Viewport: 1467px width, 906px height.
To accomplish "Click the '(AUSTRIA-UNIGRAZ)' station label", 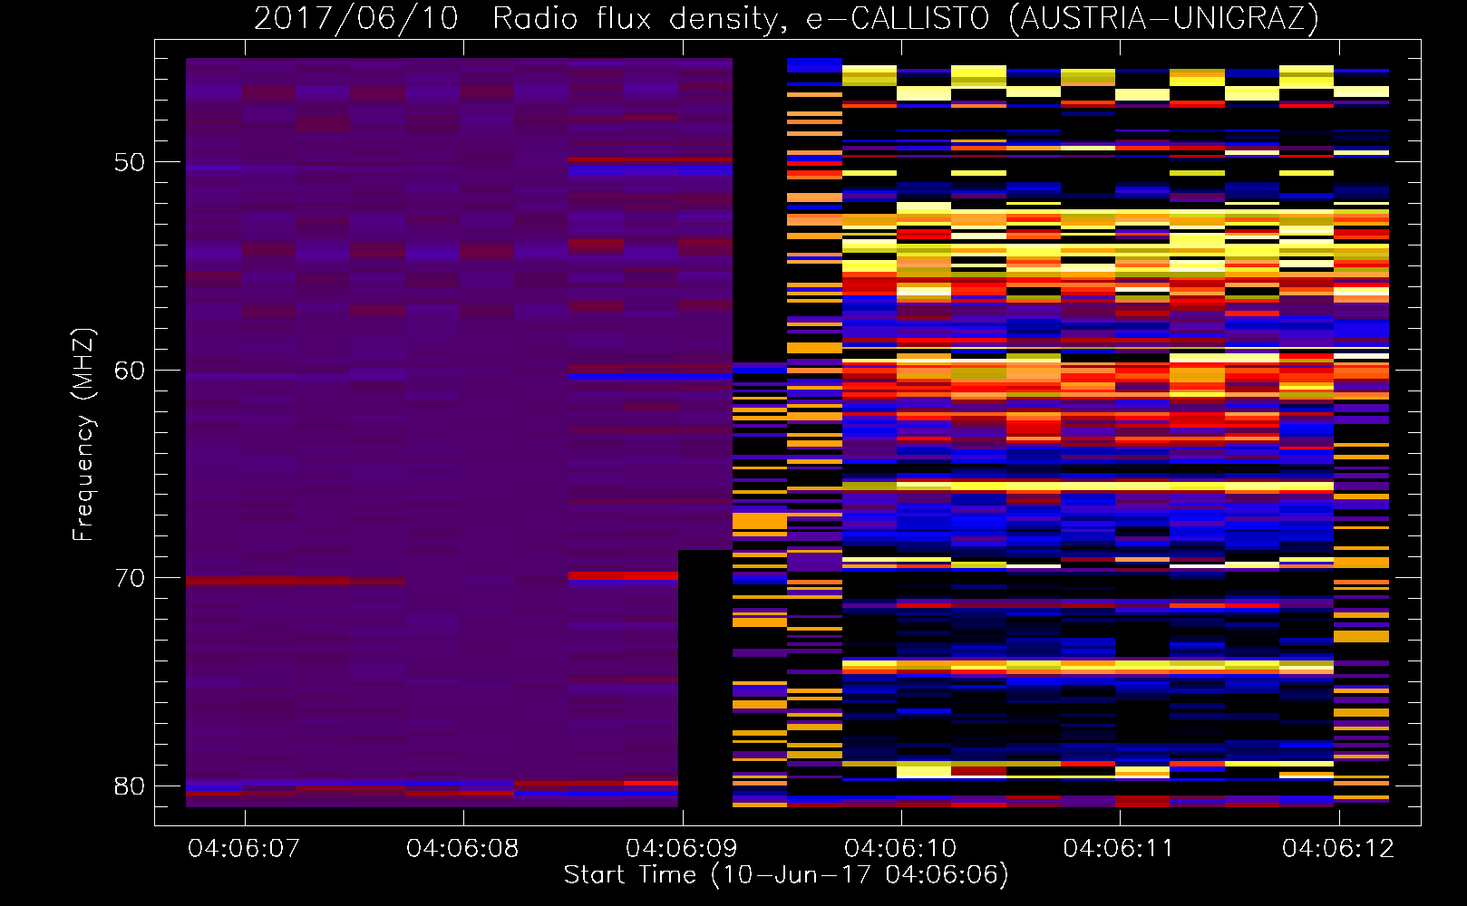I will pos(1164,19).
